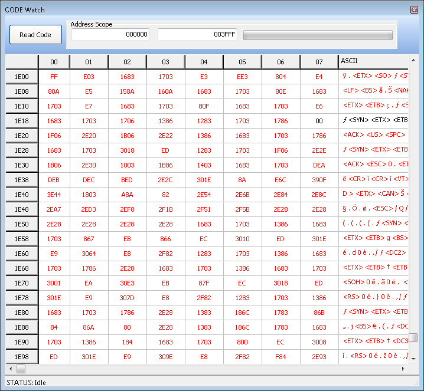Image resolution: width=424 pixels, height=391 pixels.
Task: Click the horizontal scrollbar thumb
Action: [x=21, y=369]
